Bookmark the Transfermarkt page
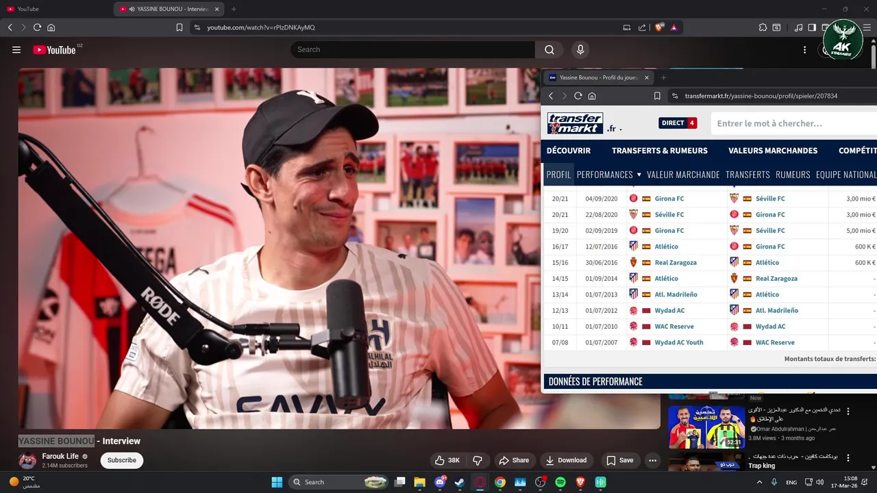The width and height of the screenshot is (877, 493). [657, 96]
